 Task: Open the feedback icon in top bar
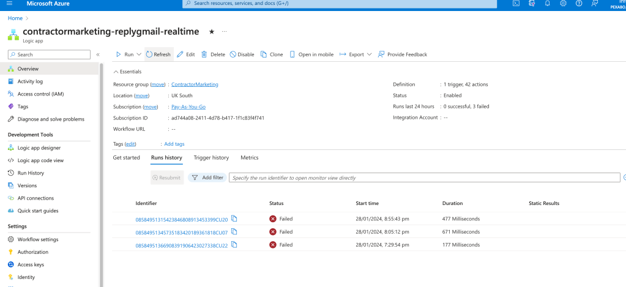(x=595, y=3)
